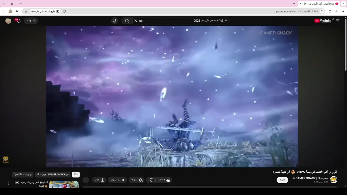Screen dimensions: 347x195
Task: Go forward in browser history
Action: (336, 11)
